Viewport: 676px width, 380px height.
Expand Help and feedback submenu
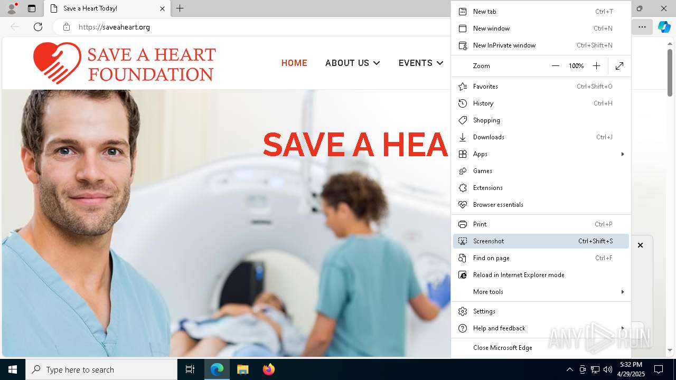(541, 328)
